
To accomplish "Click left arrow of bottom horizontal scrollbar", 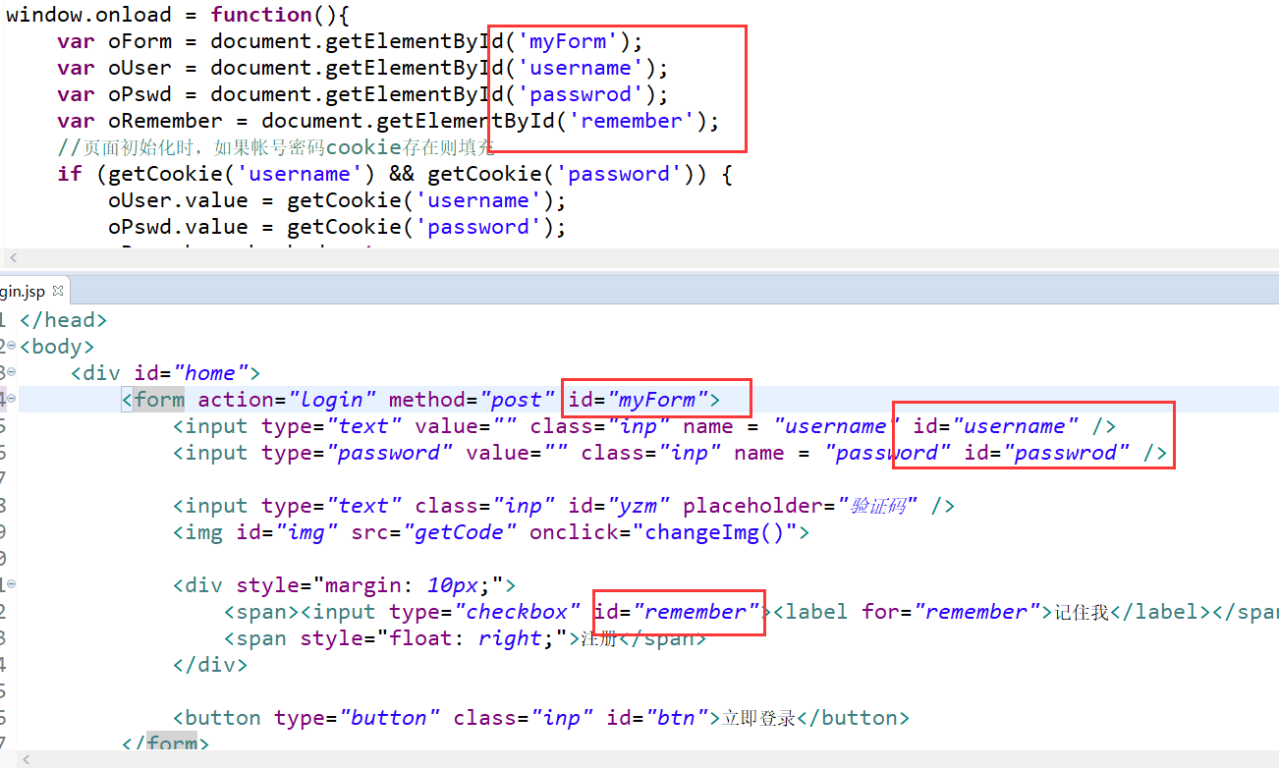I will click(x=27, y=759).
